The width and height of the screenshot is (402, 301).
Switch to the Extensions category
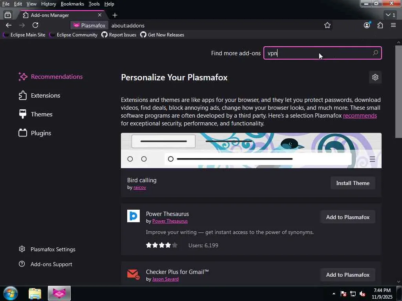pos(40,96)
